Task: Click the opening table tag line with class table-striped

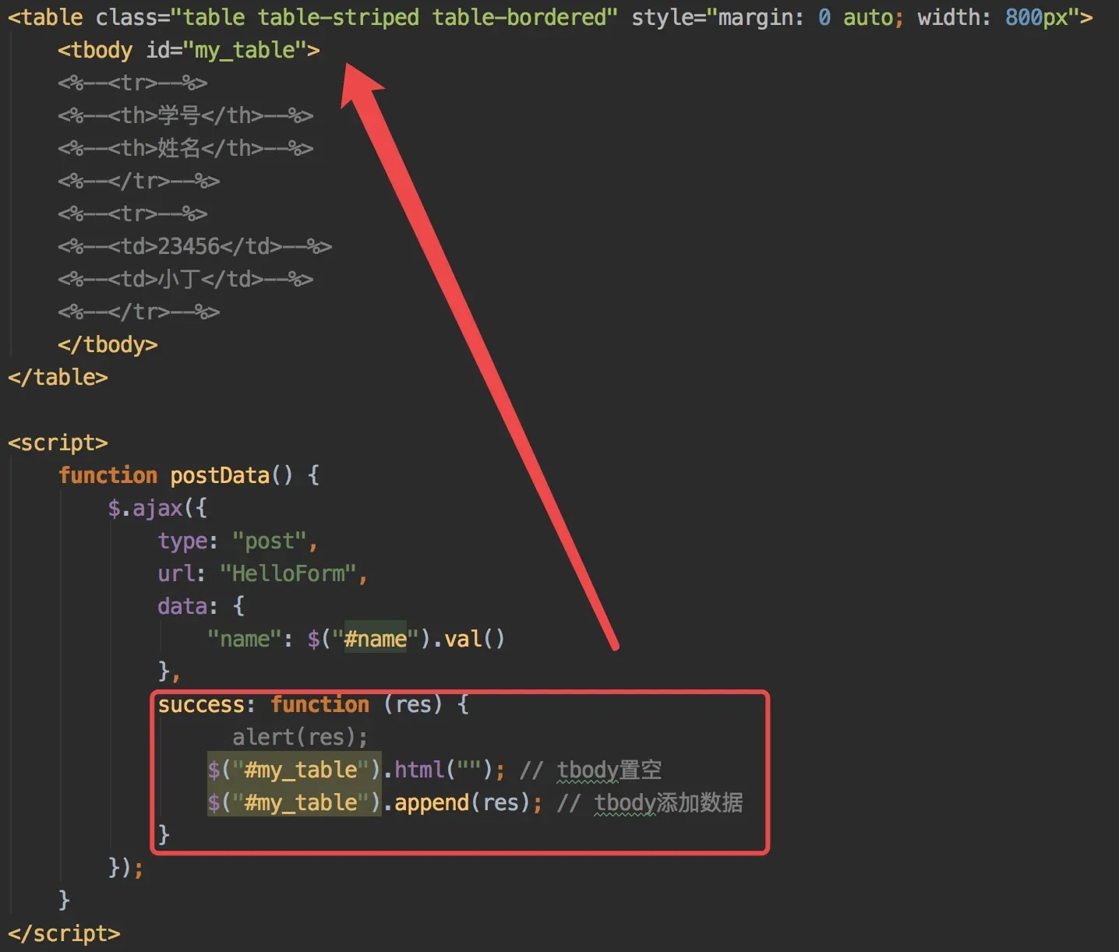Action: point(550,17)
